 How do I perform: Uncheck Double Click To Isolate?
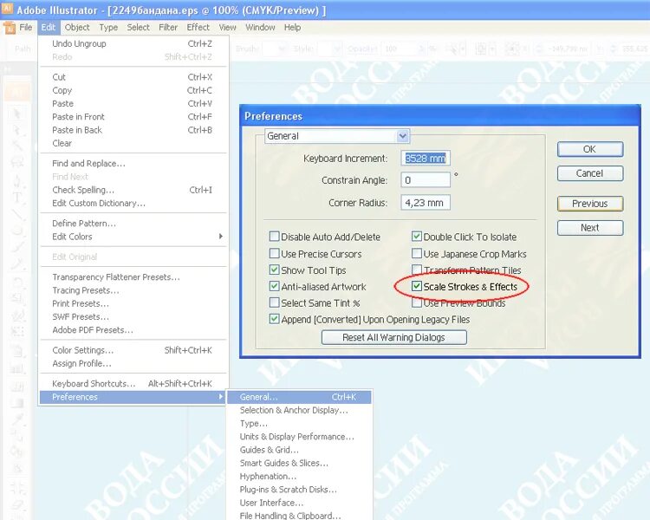click(x=417, y=237)
